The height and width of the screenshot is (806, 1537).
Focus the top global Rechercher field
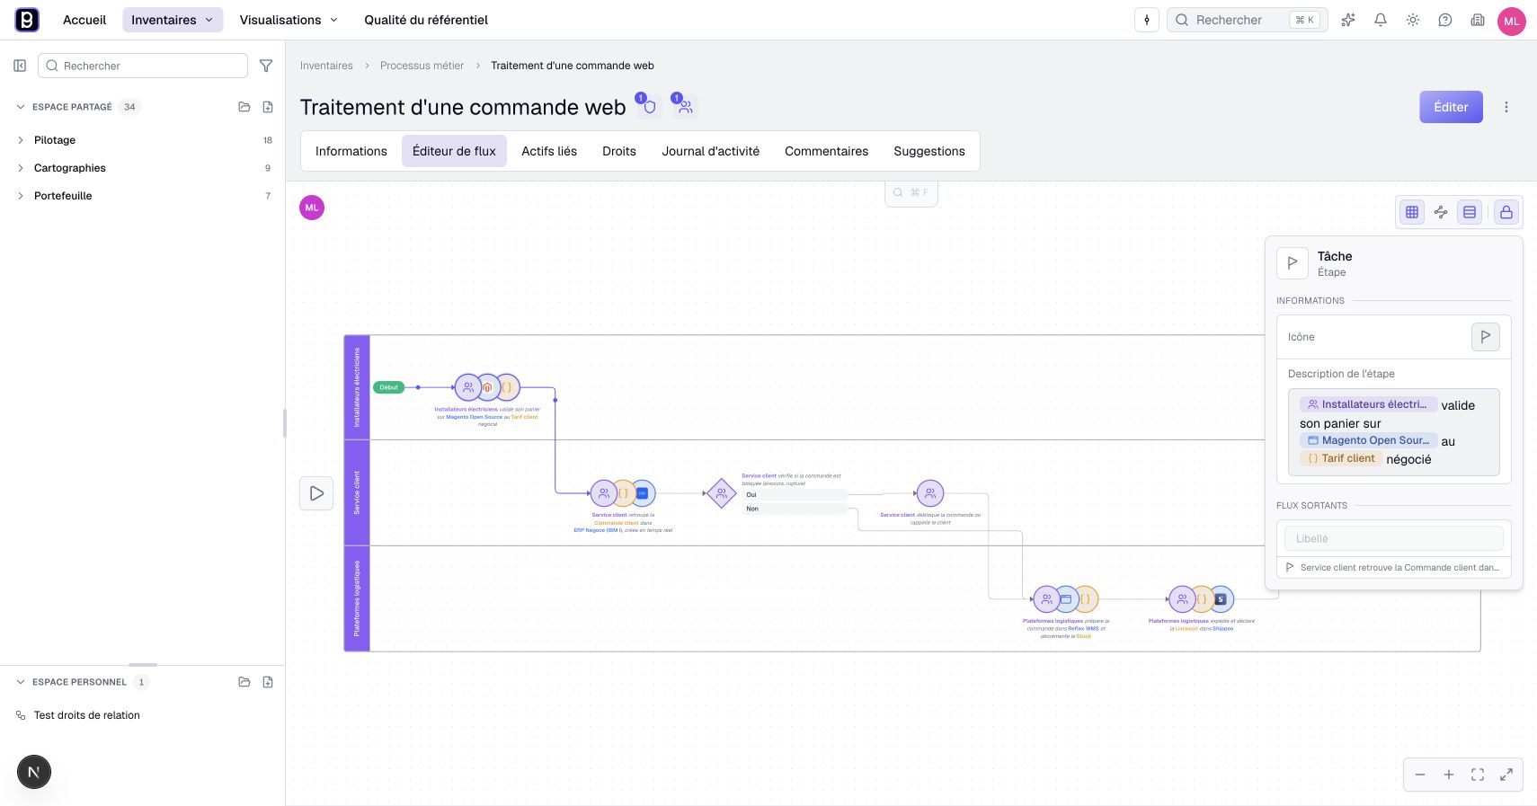(x=1247, y=20)
